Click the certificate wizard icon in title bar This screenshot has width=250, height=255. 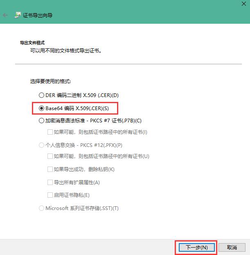(18, 15)
